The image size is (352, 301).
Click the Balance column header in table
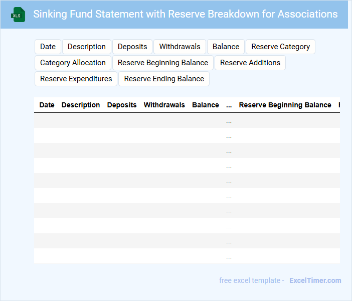[x=205, y=105]
